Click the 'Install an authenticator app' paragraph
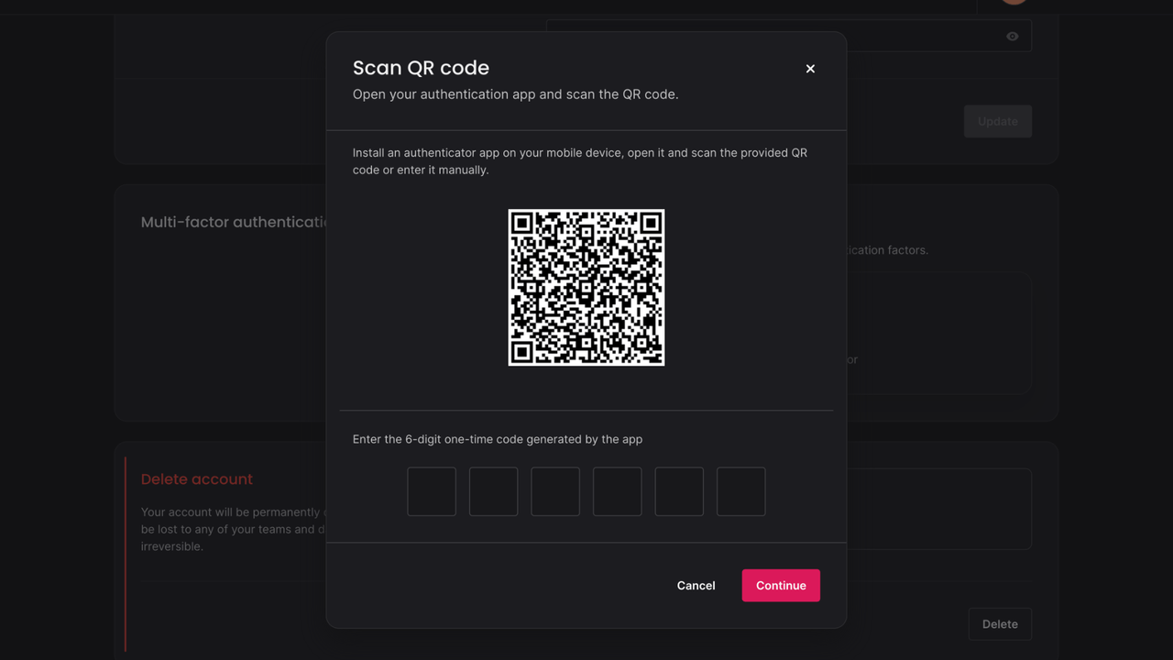Image resolution: width=1173 pixels, height=660 pixels. click(580, 161)
